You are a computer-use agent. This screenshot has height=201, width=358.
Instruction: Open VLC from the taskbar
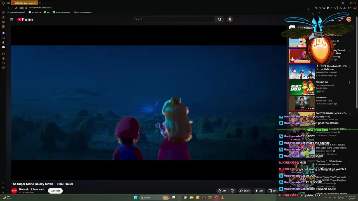[222, 198]
